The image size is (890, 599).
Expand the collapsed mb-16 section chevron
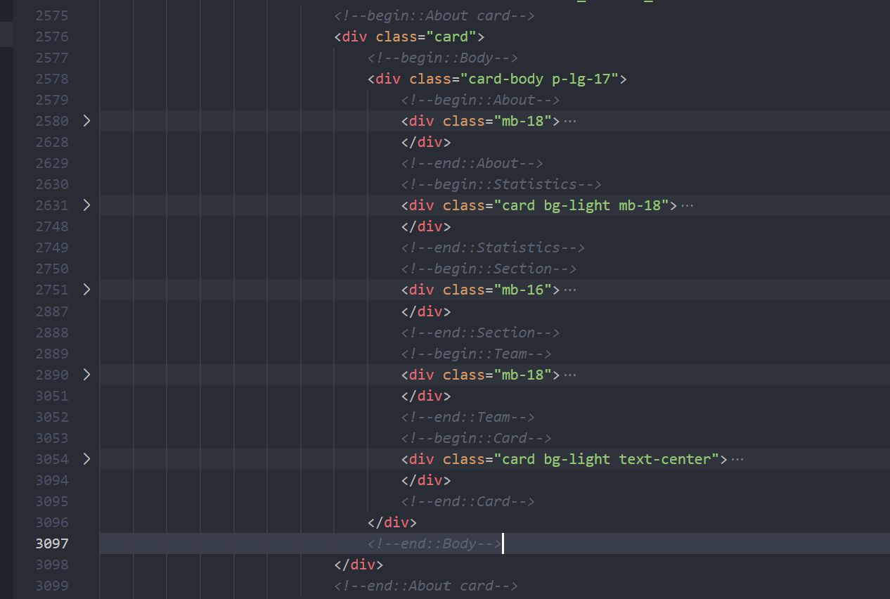[x=86, y=290]
